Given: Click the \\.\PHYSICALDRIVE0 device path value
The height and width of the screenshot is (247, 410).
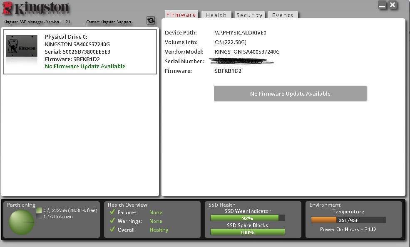Looking at the screenshot, I should pos(241,32).
